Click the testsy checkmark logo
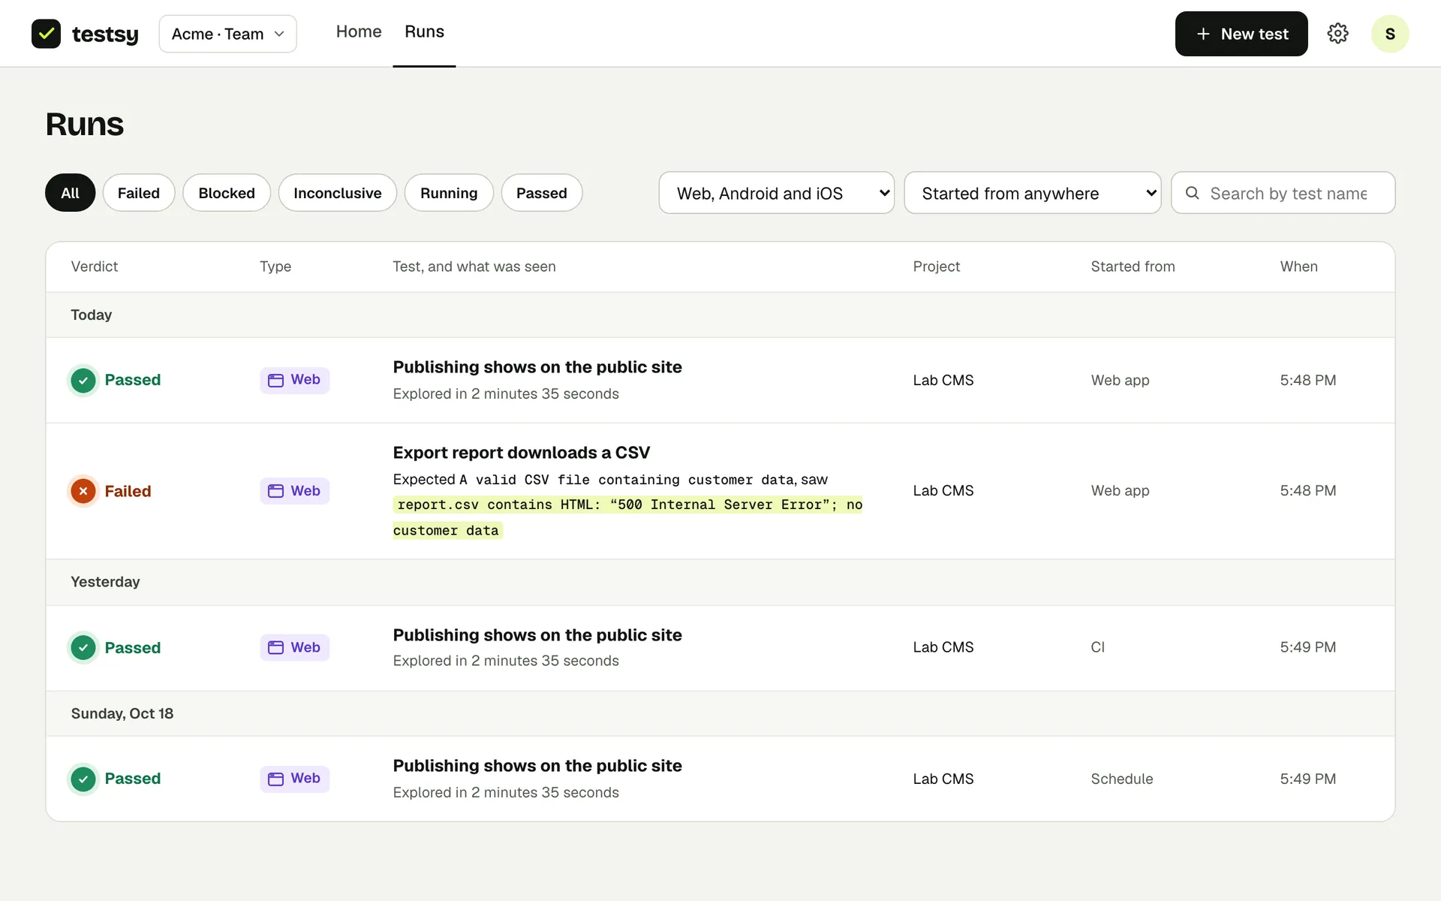This screenshot has height=901, width=1441. (x=46, y=34)
